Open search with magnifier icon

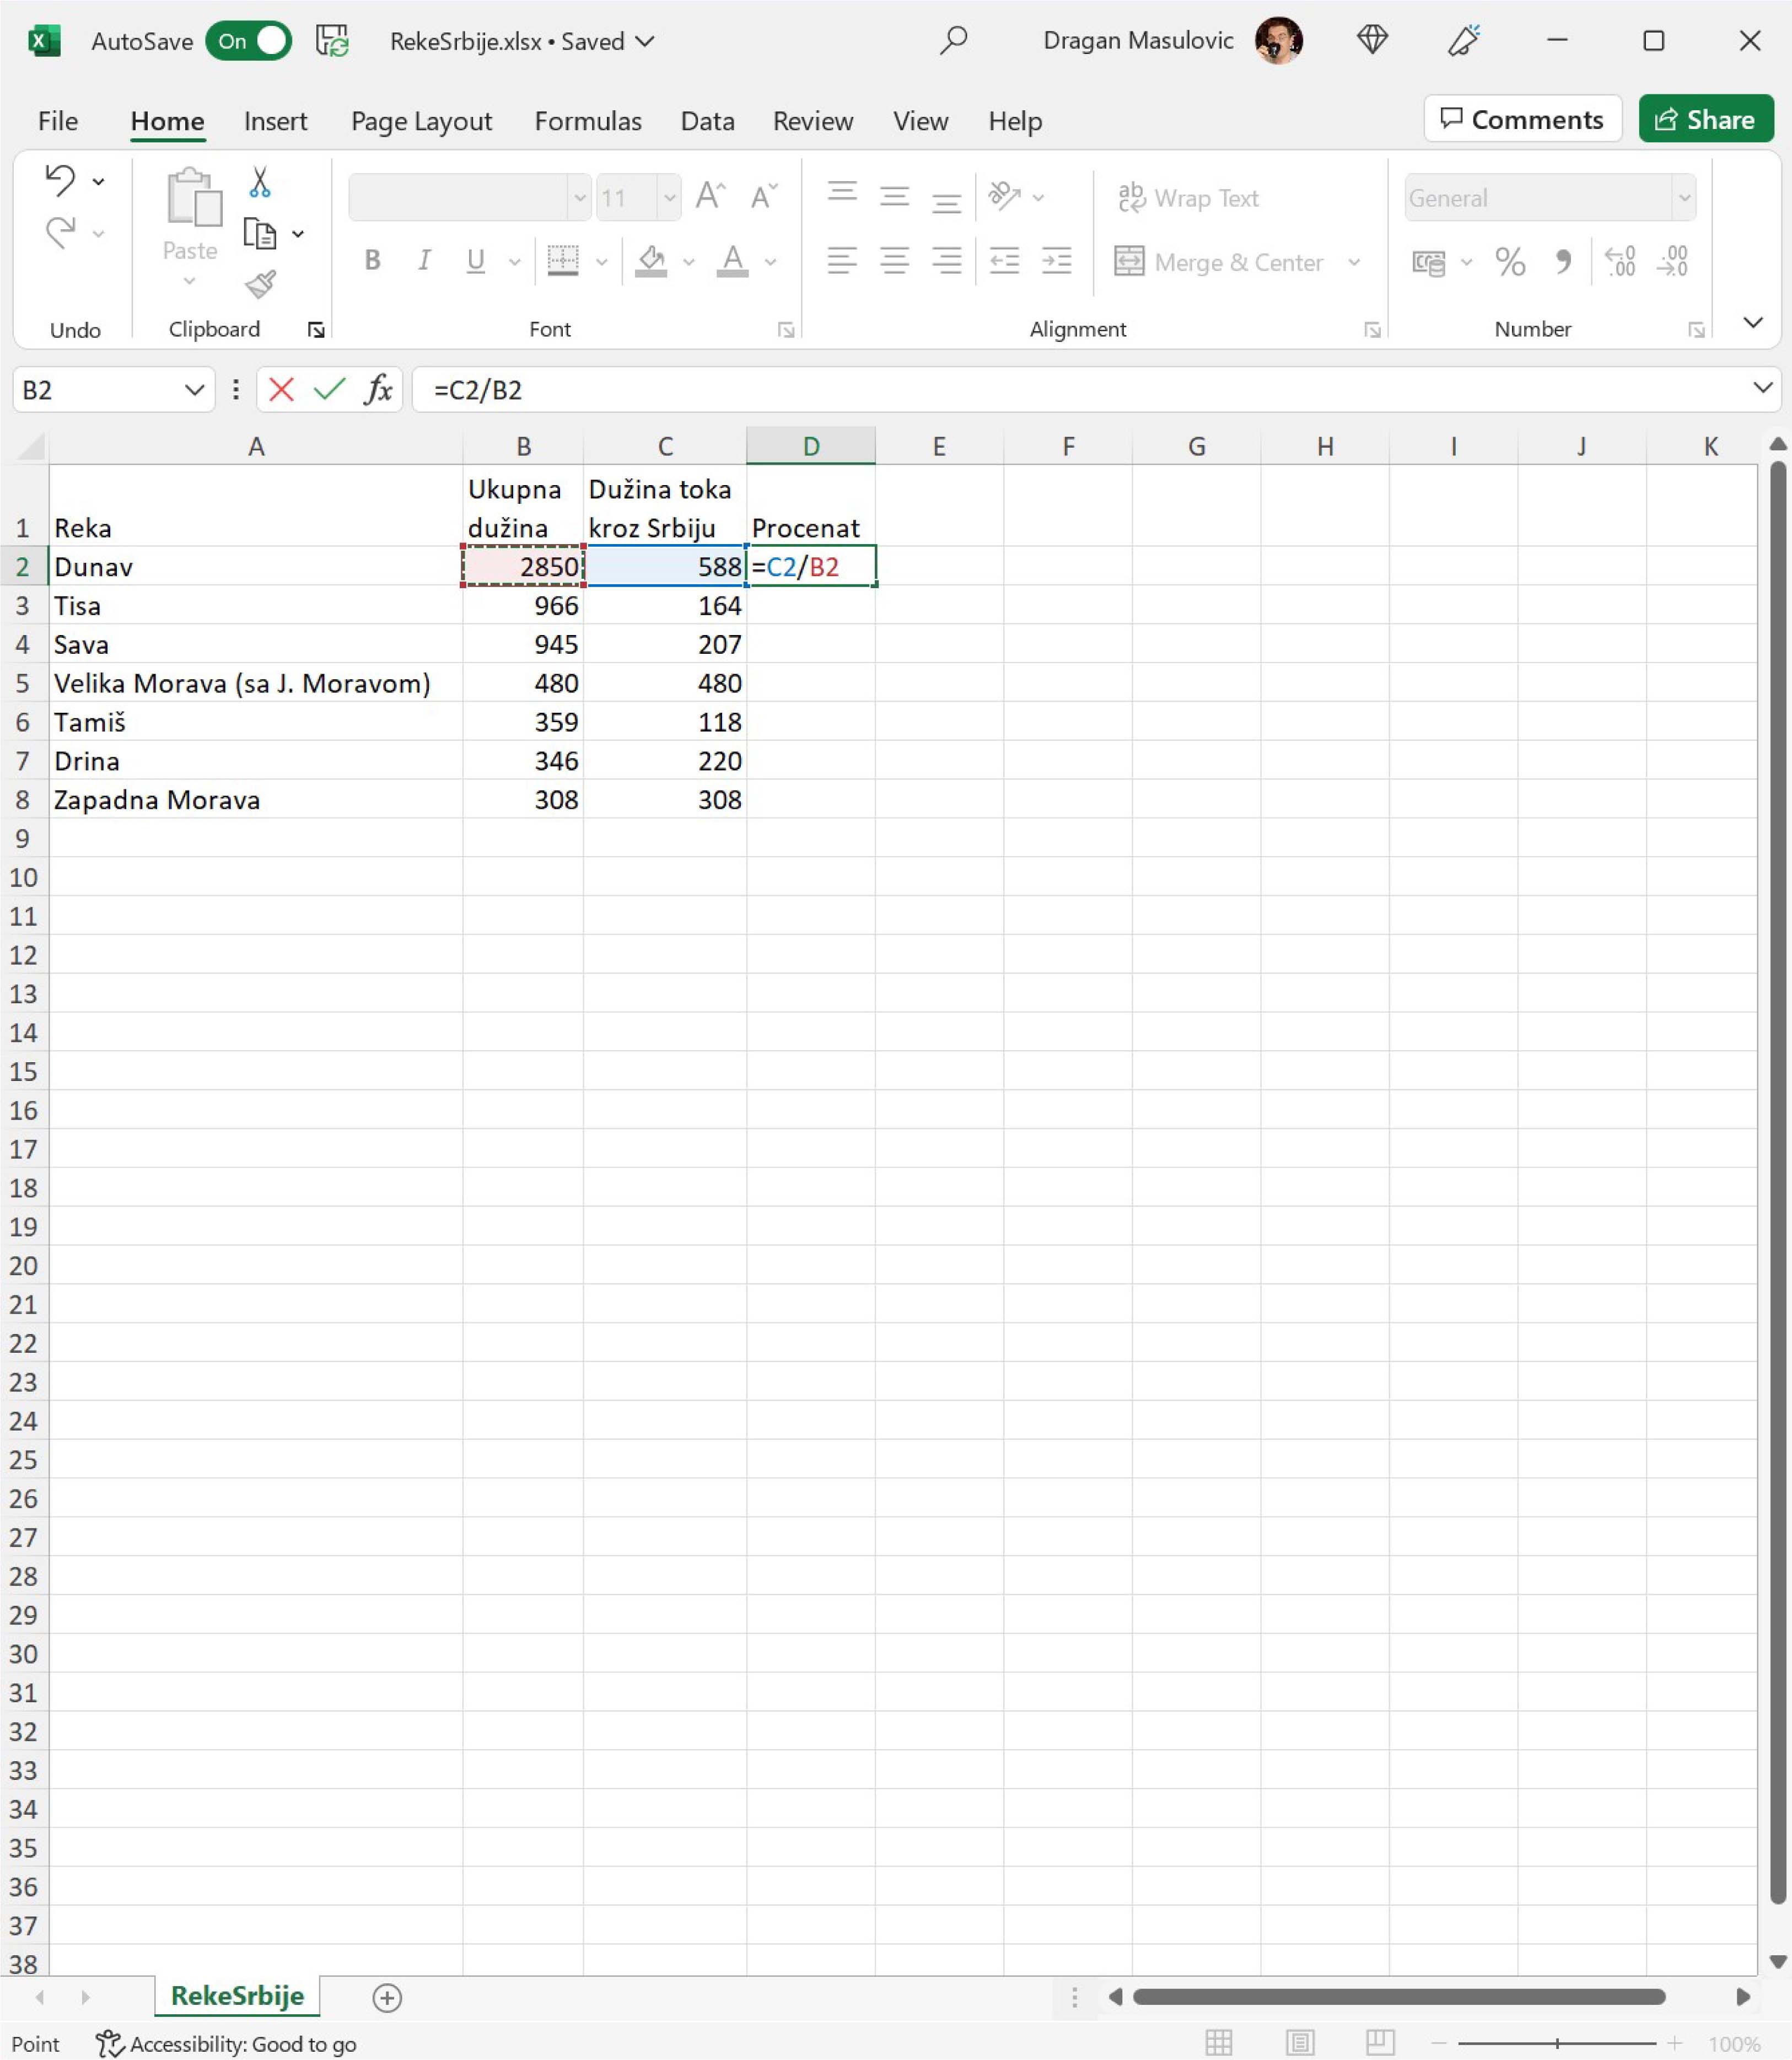(953, 41)
